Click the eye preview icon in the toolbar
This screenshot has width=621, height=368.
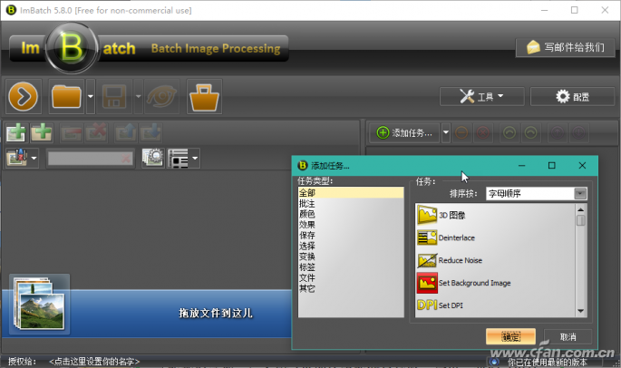[161, 96]
